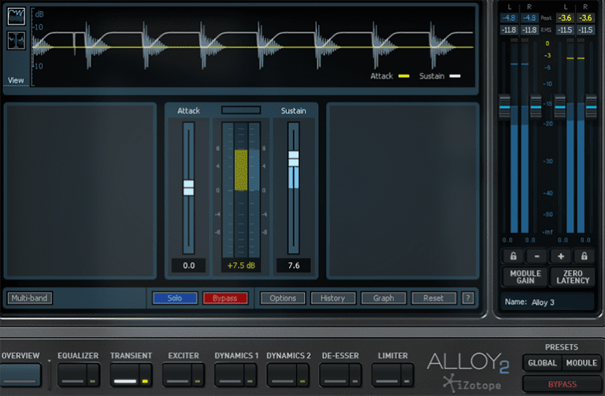Click the left input gain fader
This screenshot has height=396, width=605.
pyautogui.click(x=504, y=106)
